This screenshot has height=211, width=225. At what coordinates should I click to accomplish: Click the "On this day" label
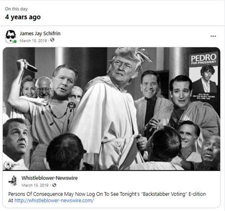coord(16,9)
